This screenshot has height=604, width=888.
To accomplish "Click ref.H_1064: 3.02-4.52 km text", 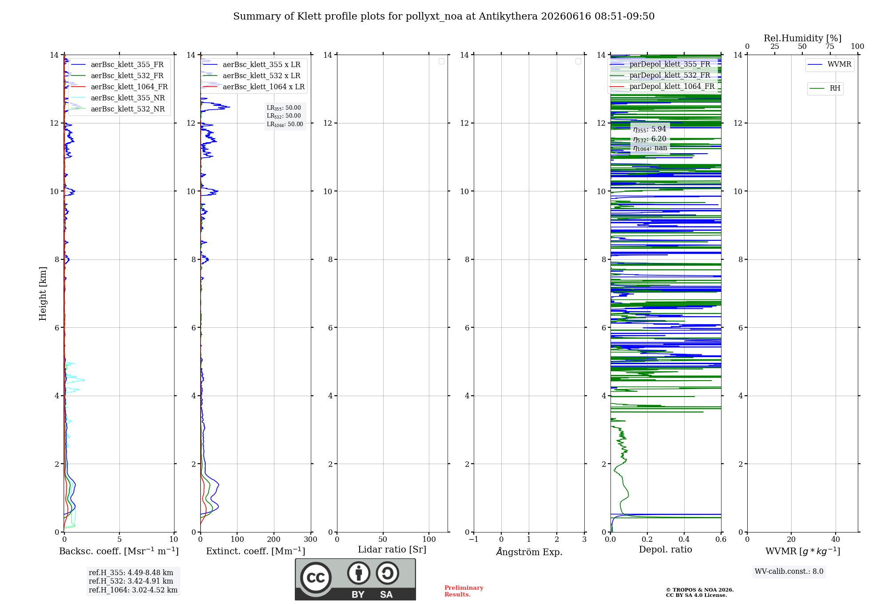I will (x=133, y=590).
